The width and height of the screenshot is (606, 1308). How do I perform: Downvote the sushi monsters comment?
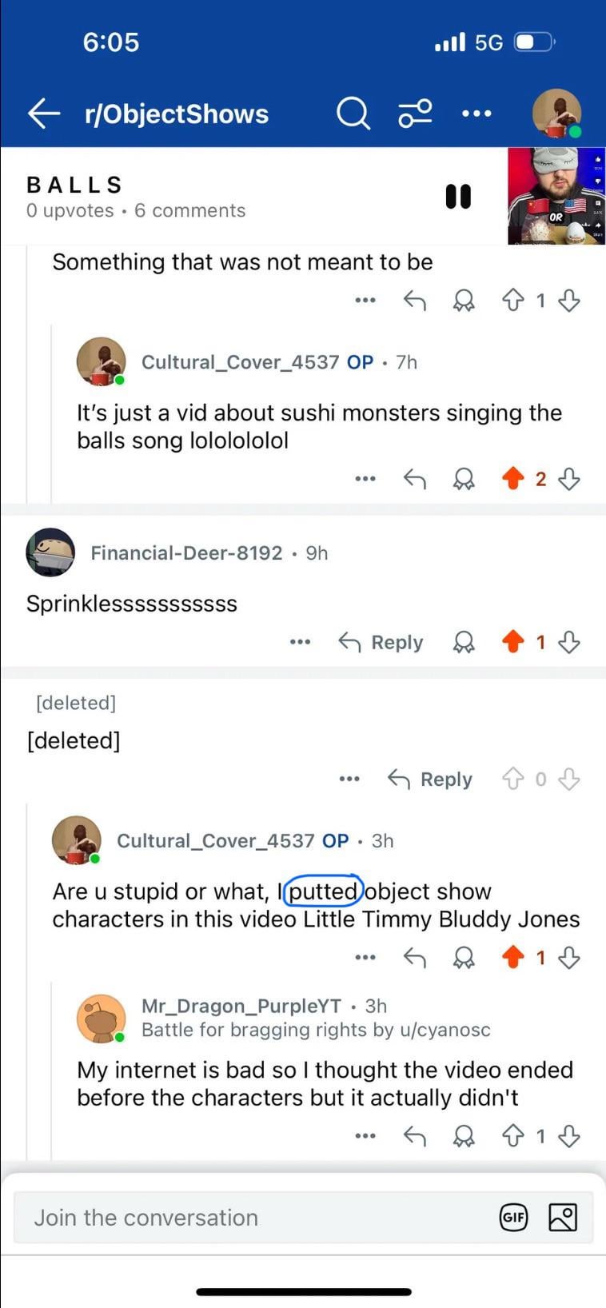pyautogui.click(x=568, y=479)
